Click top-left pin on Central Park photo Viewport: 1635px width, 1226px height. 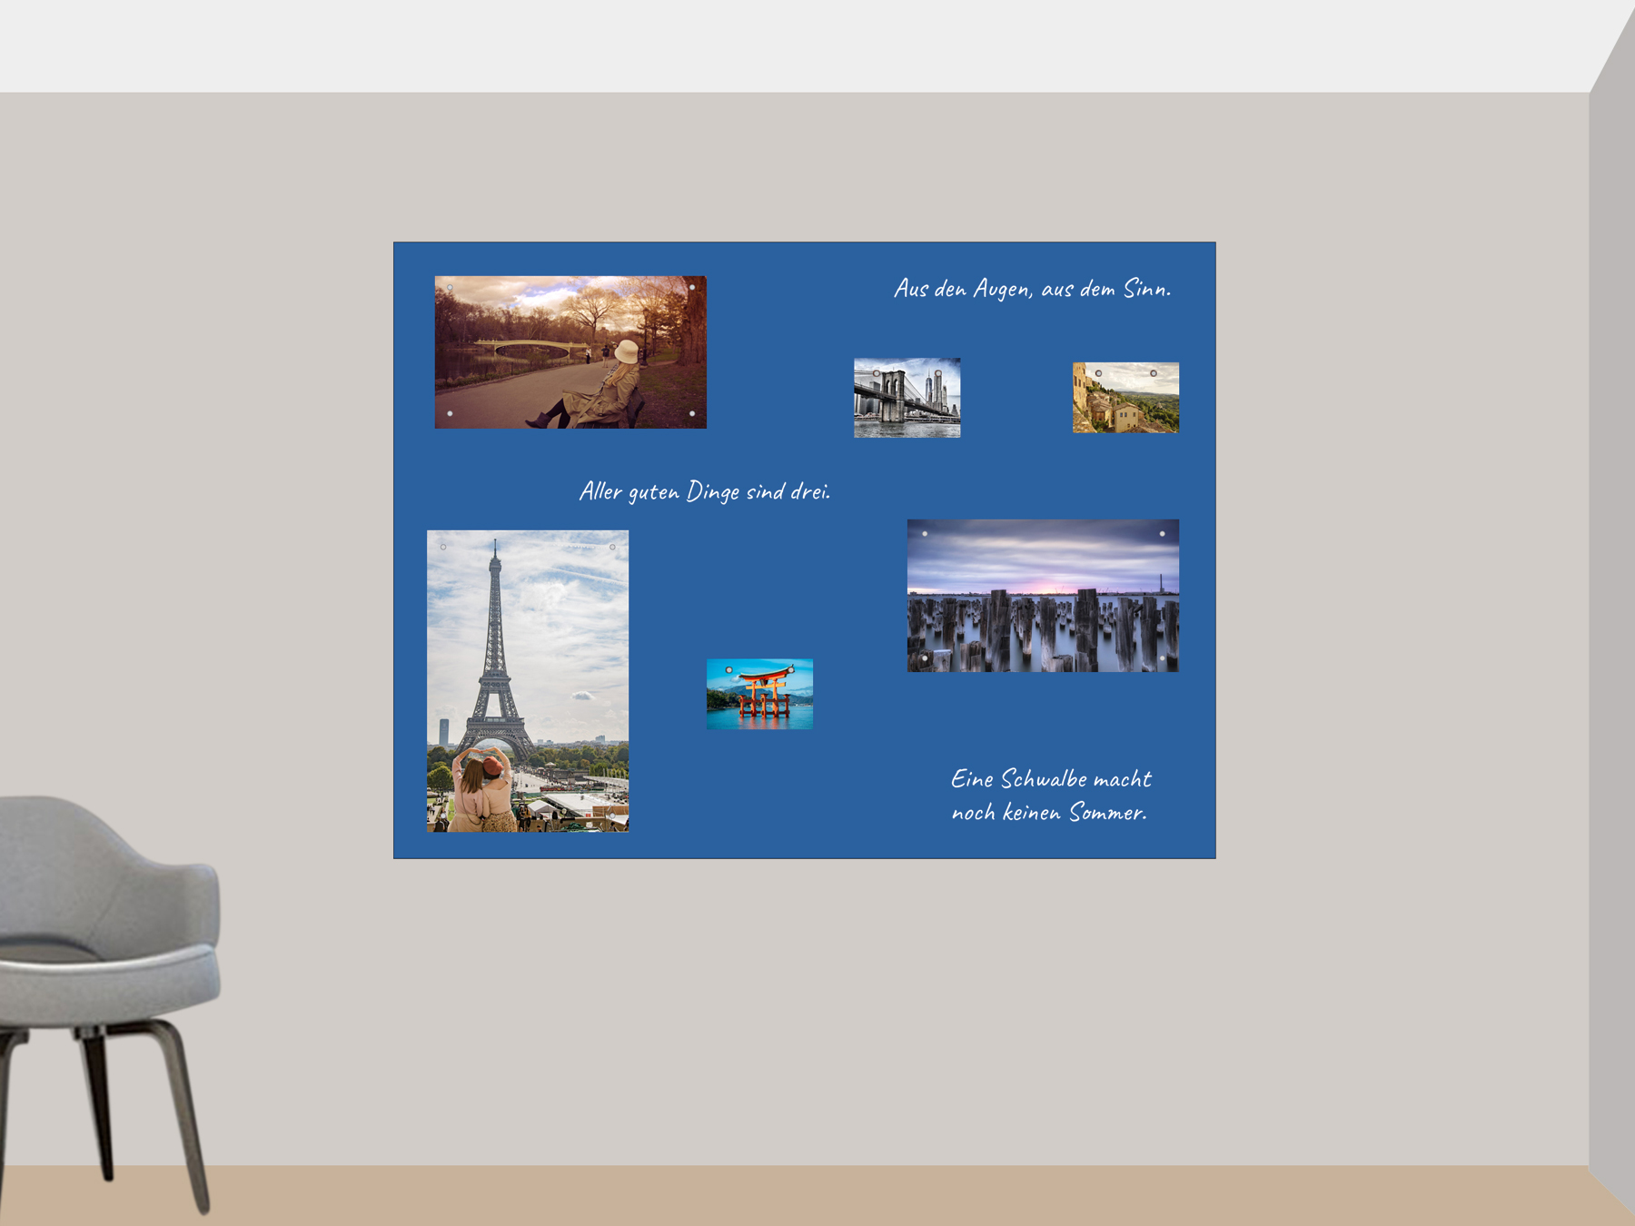click(450, 289)
